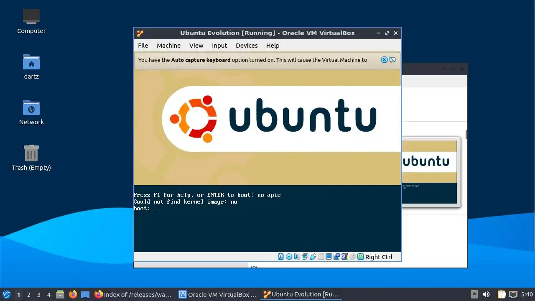Click the keyboard capture green arrow indicator

click(x=360, y=257)
